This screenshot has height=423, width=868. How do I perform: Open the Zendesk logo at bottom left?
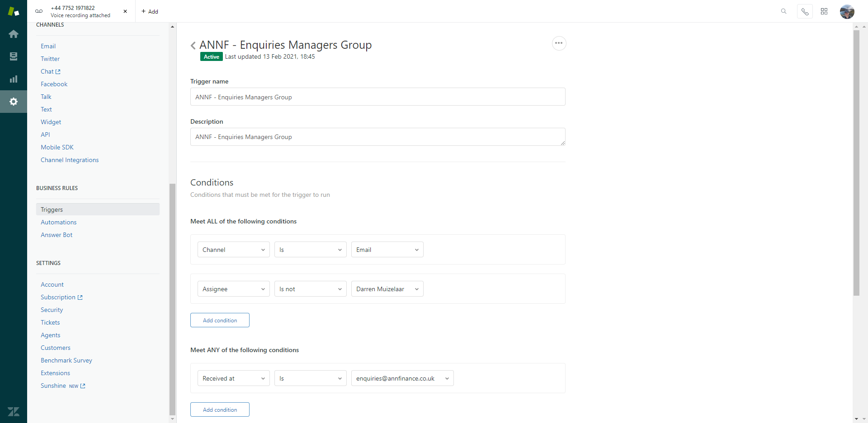click(14, 412)
